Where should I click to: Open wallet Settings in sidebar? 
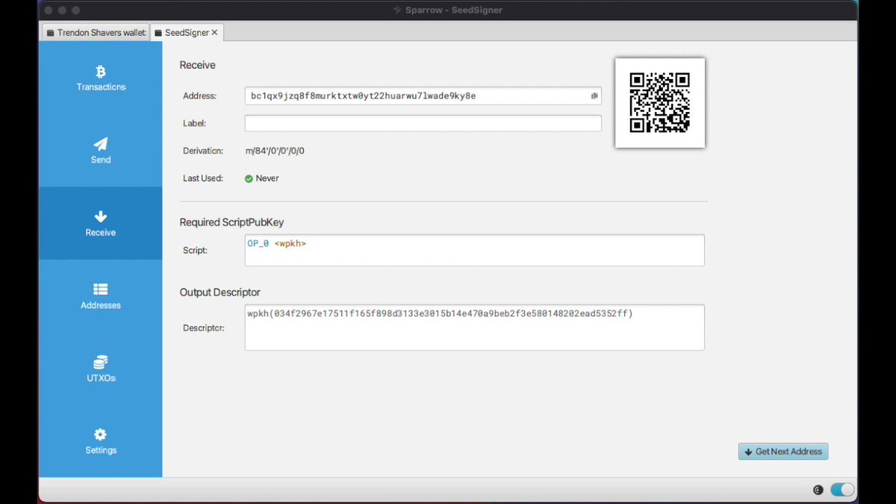coord(101,441)
